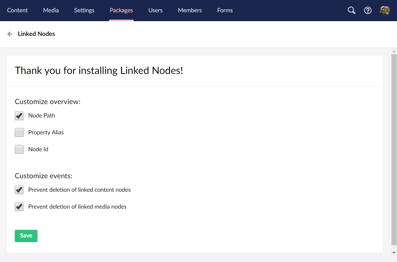Open the Users section
397x262 pixels.
pos(155,10)
